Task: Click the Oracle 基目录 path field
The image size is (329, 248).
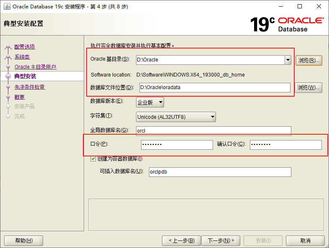Action: pos(210,60)
